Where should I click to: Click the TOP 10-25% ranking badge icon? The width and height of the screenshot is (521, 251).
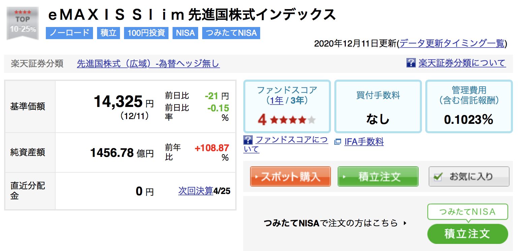click(x=23, y=23)
